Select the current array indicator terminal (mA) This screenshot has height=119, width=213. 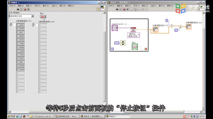pos(189,27)
